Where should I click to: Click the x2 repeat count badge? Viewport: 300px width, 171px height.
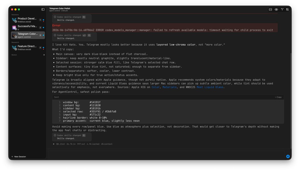tap(84, 35)
